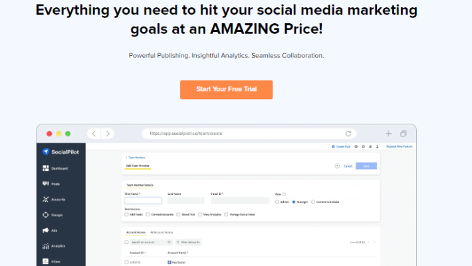This screenshot has width=472, height=266.
Task: Open the user profile icon
Action: (377, 147)
